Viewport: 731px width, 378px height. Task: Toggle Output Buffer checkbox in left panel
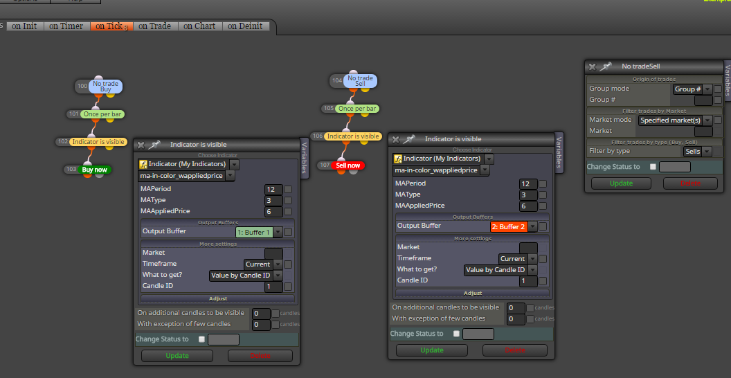pyautogui.click(x=288, y=232)
